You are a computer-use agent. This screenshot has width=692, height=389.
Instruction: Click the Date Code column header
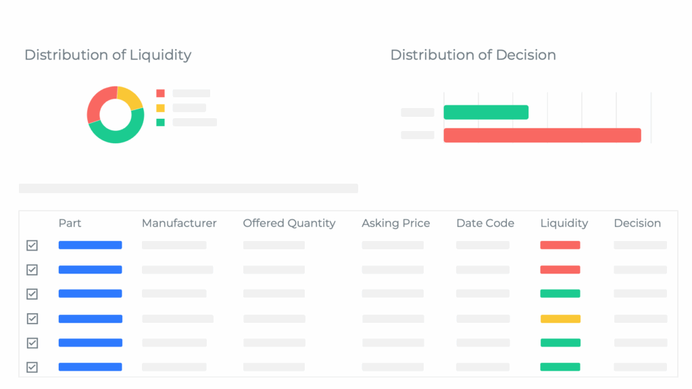point(485,223)
